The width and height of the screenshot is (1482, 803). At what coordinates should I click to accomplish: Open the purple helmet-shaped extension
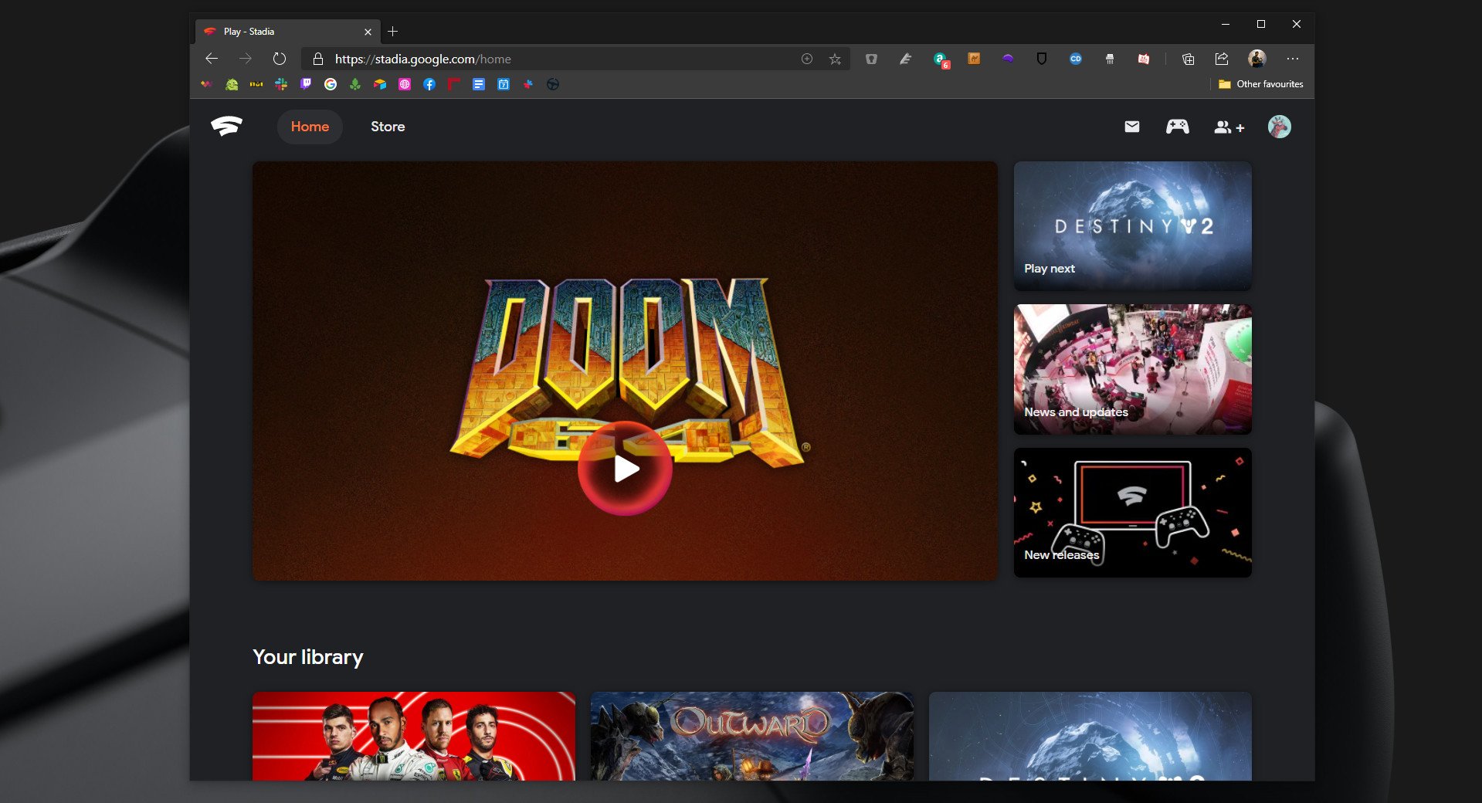click(1008, 59)
